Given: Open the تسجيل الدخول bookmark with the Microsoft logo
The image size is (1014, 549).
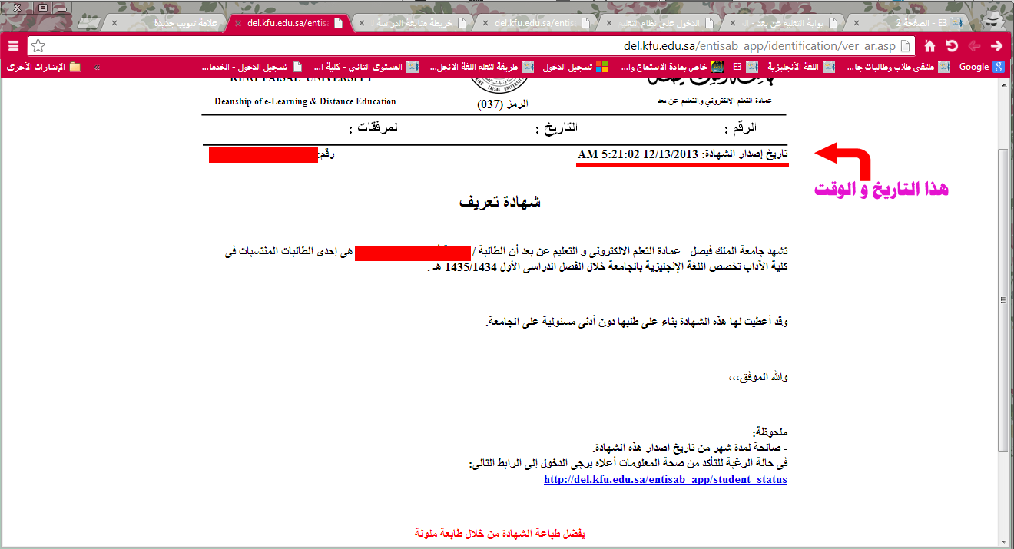Looking at the screenshot, I should click(x=575, y=67).
